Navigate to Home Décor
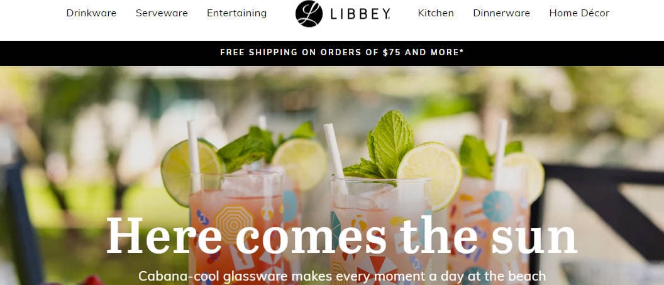Image resolution: width=664 pixels, height=285 pixels. tap(579, 13)
